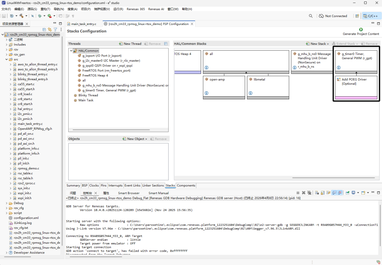Select configuration.xml in project explorer
This screenshot has height=265, width=382.
tap(26, 218)
